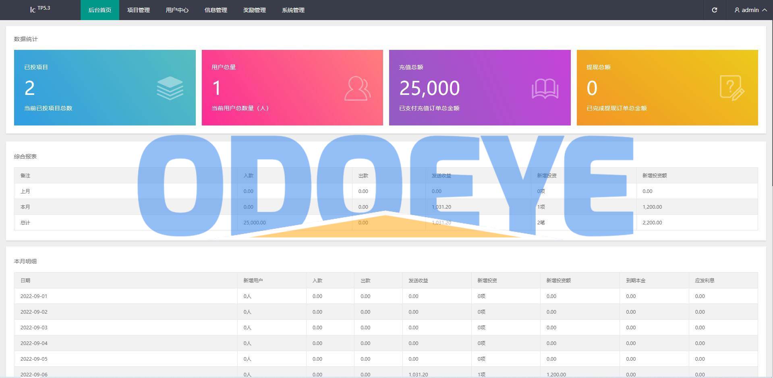The height and width of the screenshot is (378, 773).
Task: Click 0项 in the 2022-09-03 row
Action: pyautogui.click(x=481, y=328)
